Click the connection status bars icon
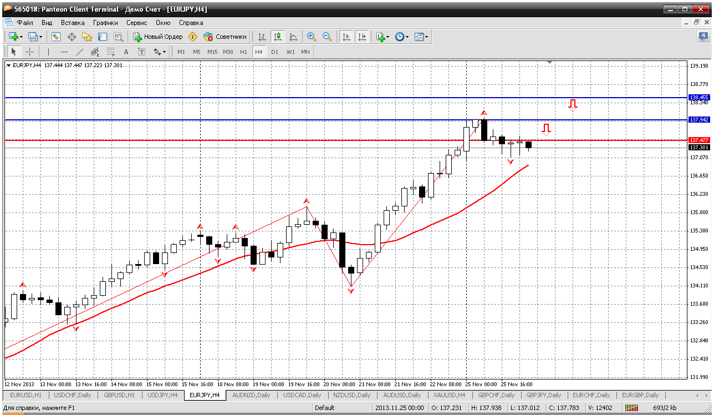This screenshot has height=415, width=714. [631, 408]
